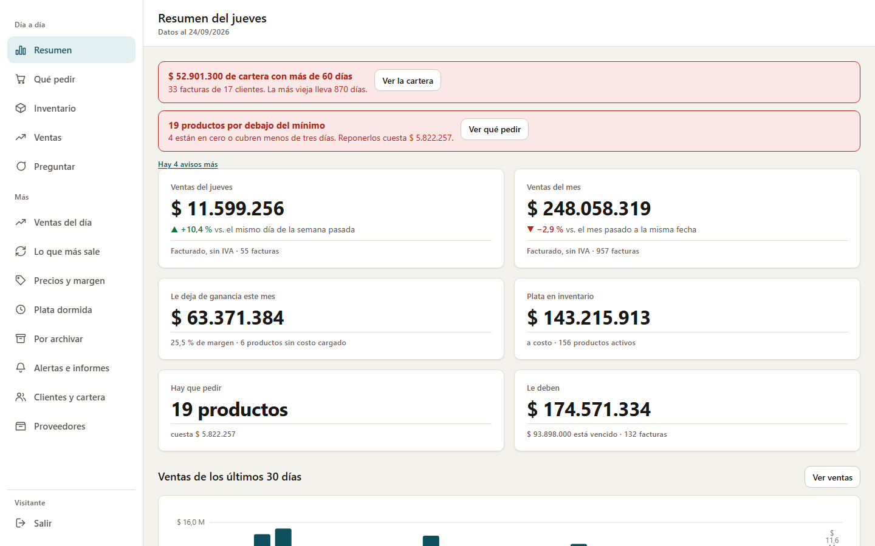Click the logout icon beside Salir

coord(21,524)
